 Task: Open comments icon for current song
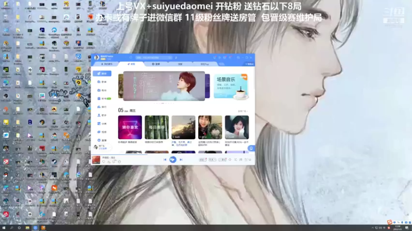[114, 162]
